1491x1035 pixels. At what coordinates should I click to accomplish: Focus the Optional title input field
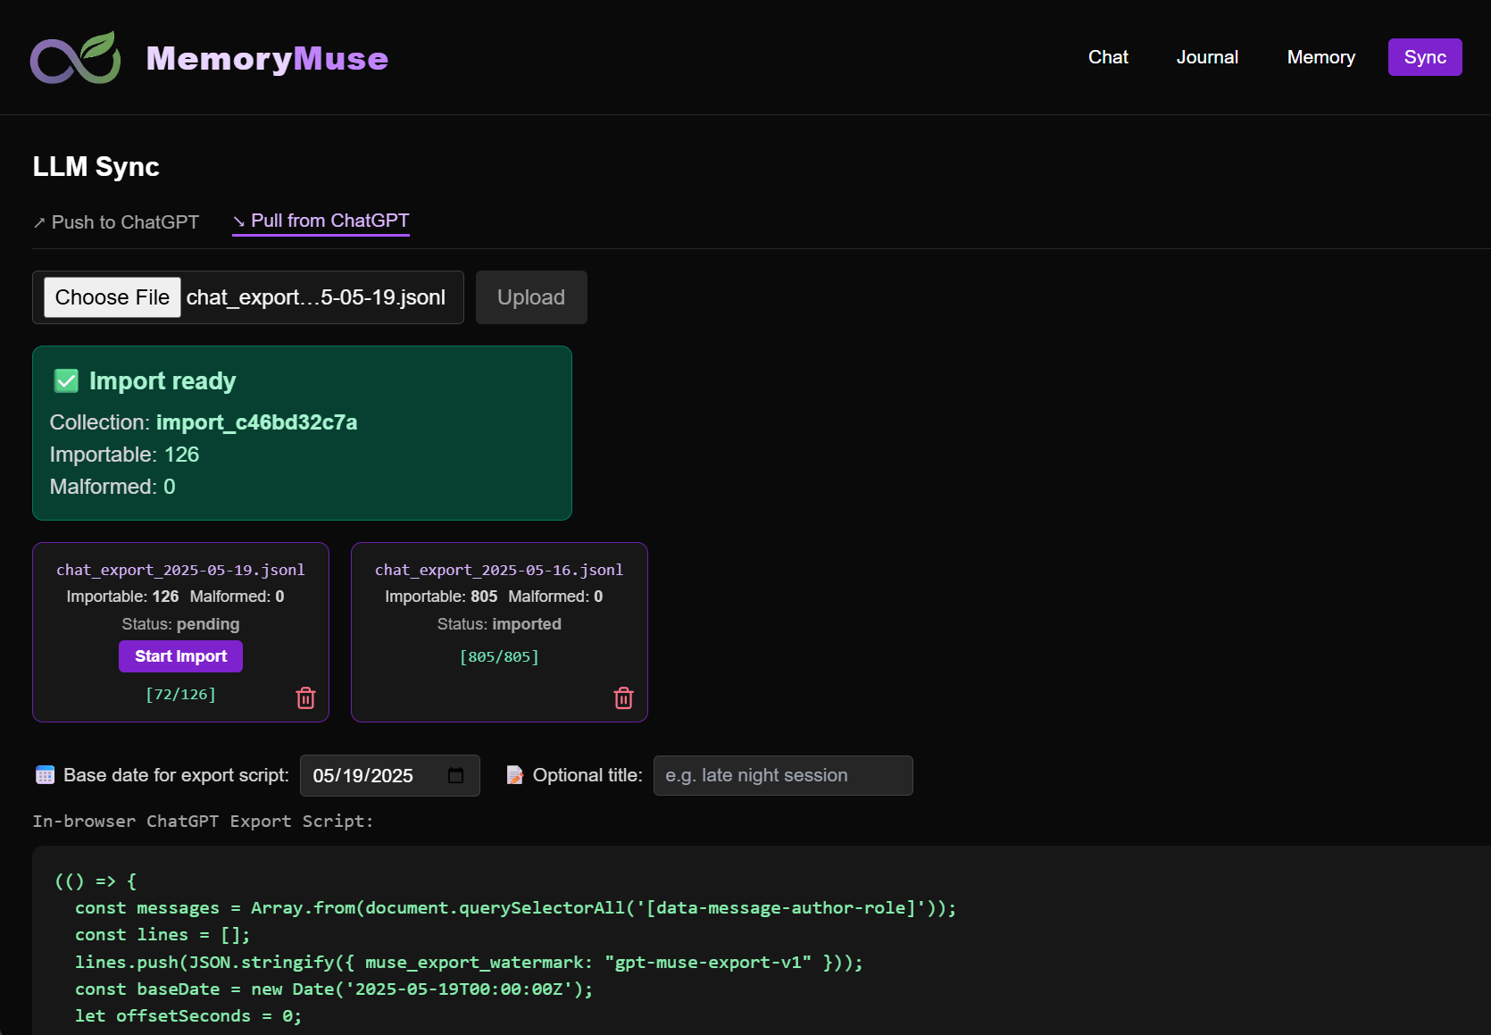coord(783,775)
